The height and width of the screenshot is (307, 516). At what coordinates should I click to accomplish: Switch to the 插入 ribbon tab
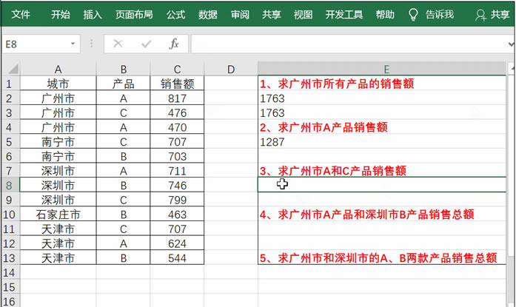(93, 14)
